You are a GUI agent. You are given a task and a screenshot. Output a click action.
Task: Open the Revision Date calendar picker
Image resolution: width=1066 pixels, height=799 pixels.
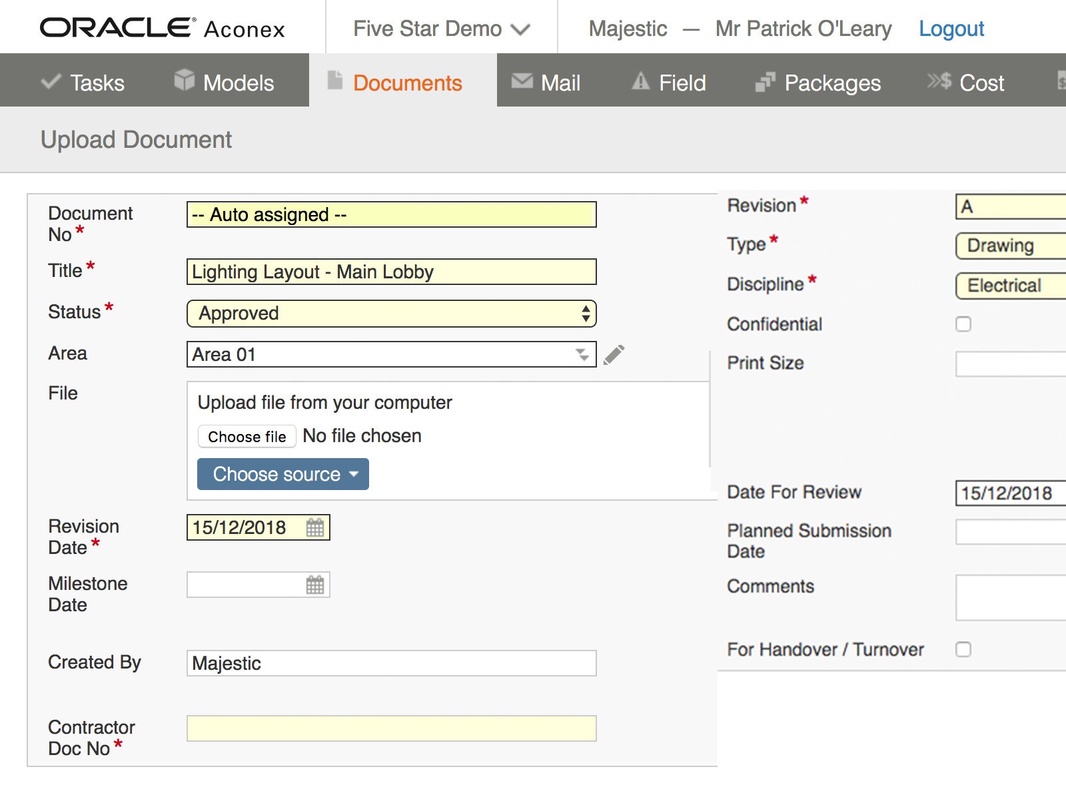(315, 528)
